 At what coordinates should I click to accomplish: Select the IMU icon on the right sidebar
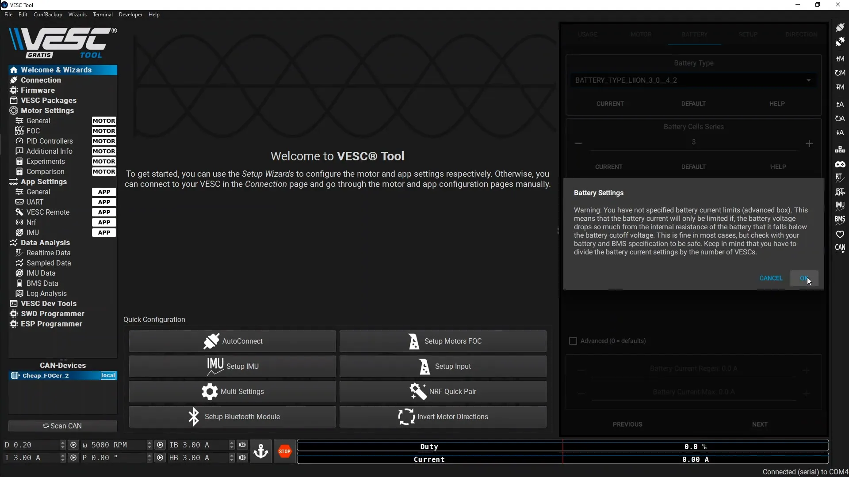841,206
